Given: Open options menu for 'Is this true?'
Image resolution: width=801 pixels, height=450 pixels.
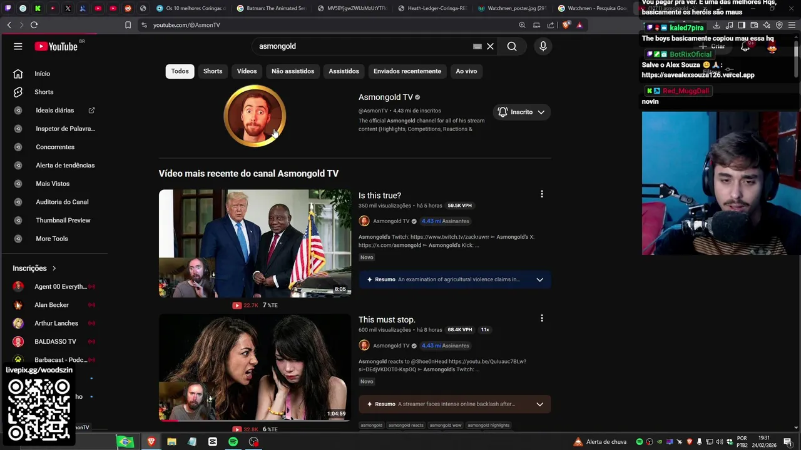Looking at the screenshot, I should [542, 194].
